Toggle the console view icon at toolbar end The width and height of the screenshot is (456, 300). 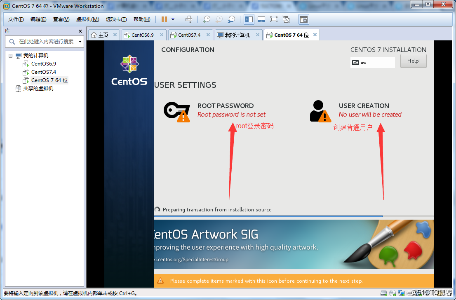click(303, 19)
